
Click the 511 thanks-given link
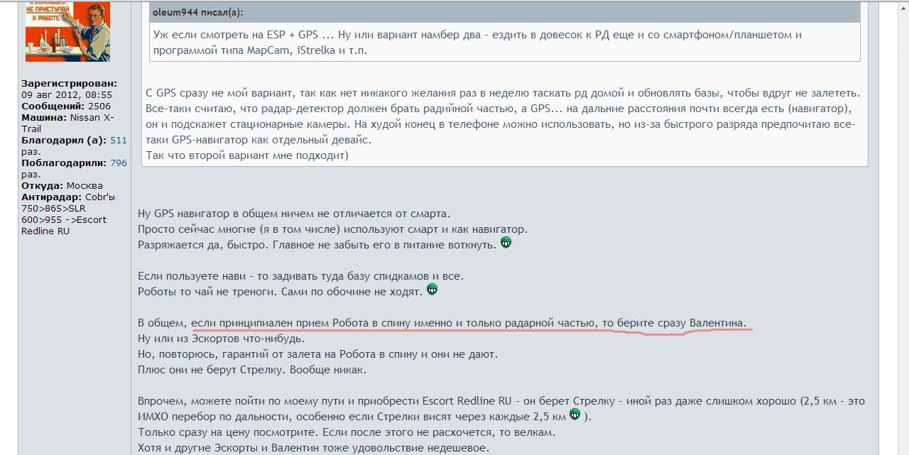[x=119, y=141]
